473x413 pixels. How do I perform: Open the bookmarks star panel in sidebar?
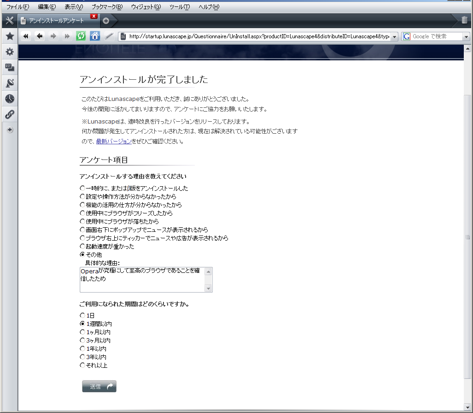[x=10, y=36]
